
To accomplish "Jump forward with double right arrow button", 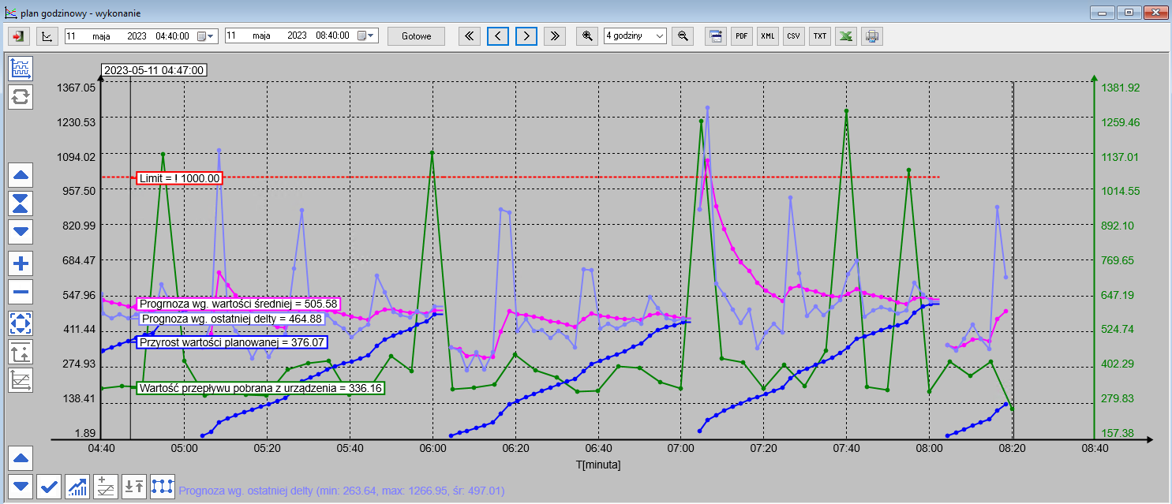I will point(555,36).
